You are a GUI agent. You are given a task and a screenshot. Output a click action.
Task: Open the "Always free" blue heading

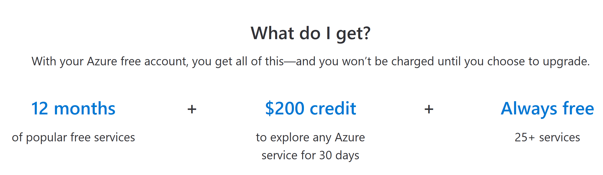click(547, 109)
